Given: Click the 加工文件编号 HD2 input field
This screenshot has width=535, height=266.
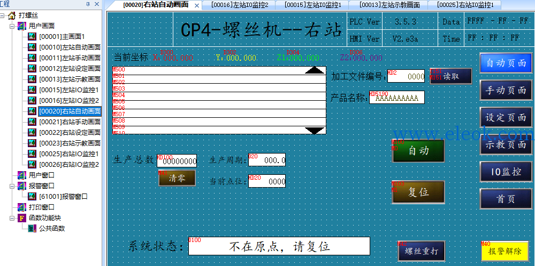Looking at the screenshot, I should (x=406, y=76).
